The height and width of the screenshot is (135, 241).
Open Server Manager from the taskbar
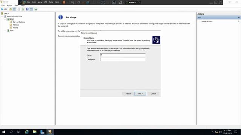pyautogui.click(x=42, y=132)
